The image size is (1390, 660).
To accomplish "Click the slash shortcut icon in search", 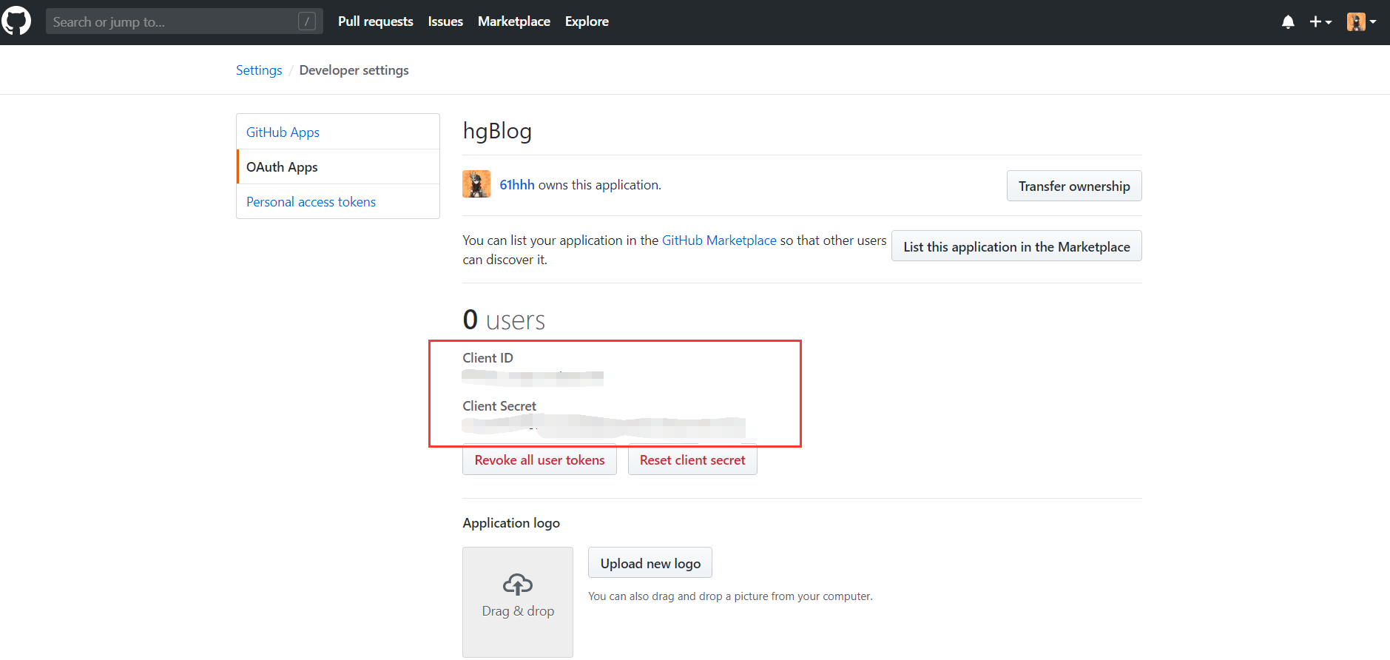I will click(x=307, y=21).
